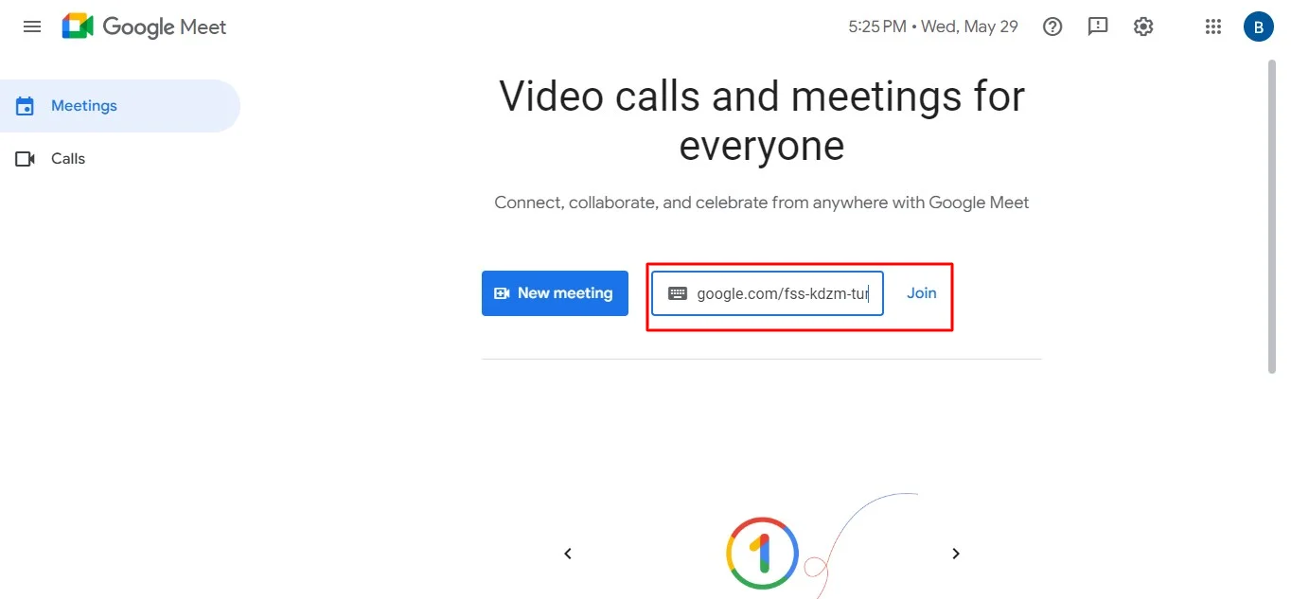
Task: Click the Join link
Action: pyautogui.click(x=922, y=293)
